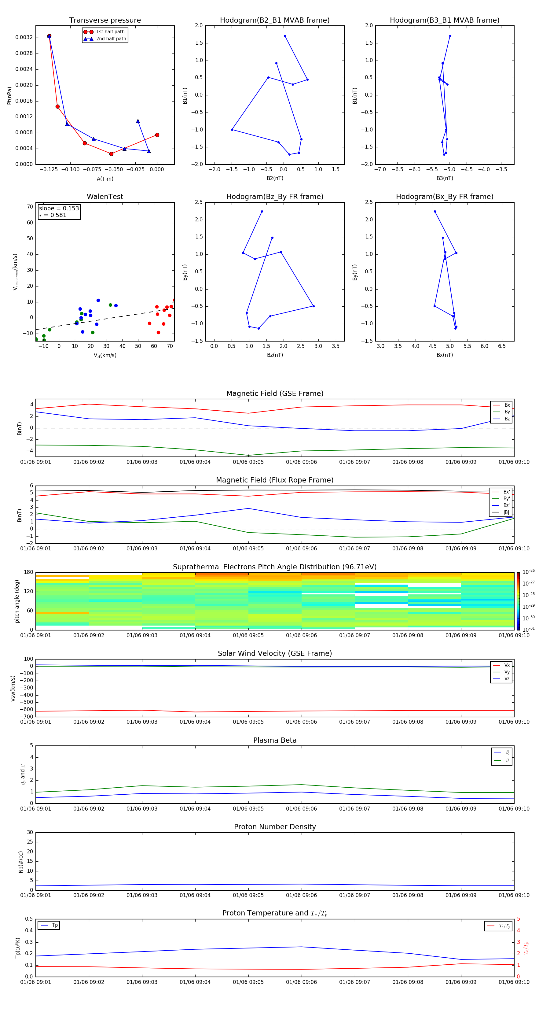The height and width of the screenshot is (1009, 550).
Task: Select the Plasma Beta panel title
Action: 275,741
